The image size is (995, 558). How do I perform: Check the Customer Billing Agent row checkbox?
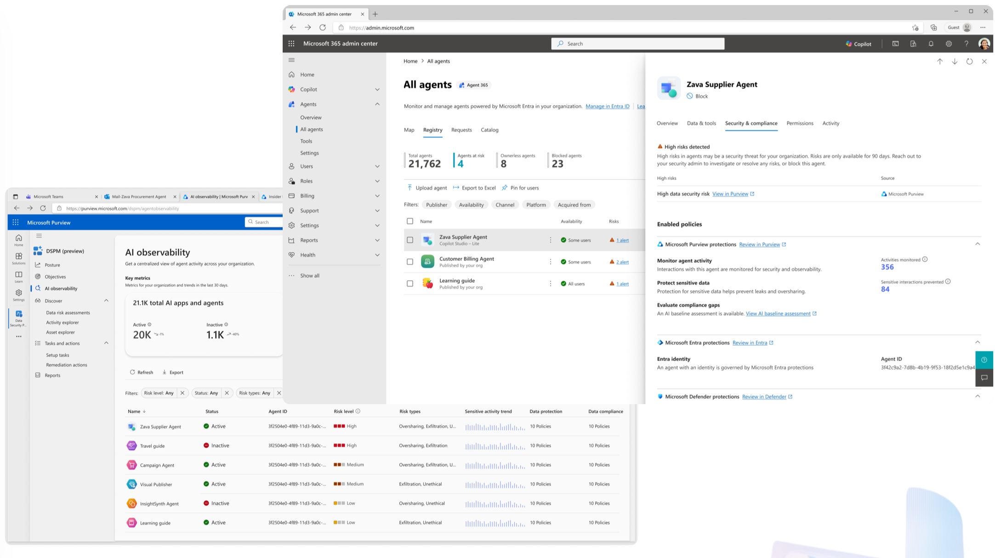click(x=410, y=262)
